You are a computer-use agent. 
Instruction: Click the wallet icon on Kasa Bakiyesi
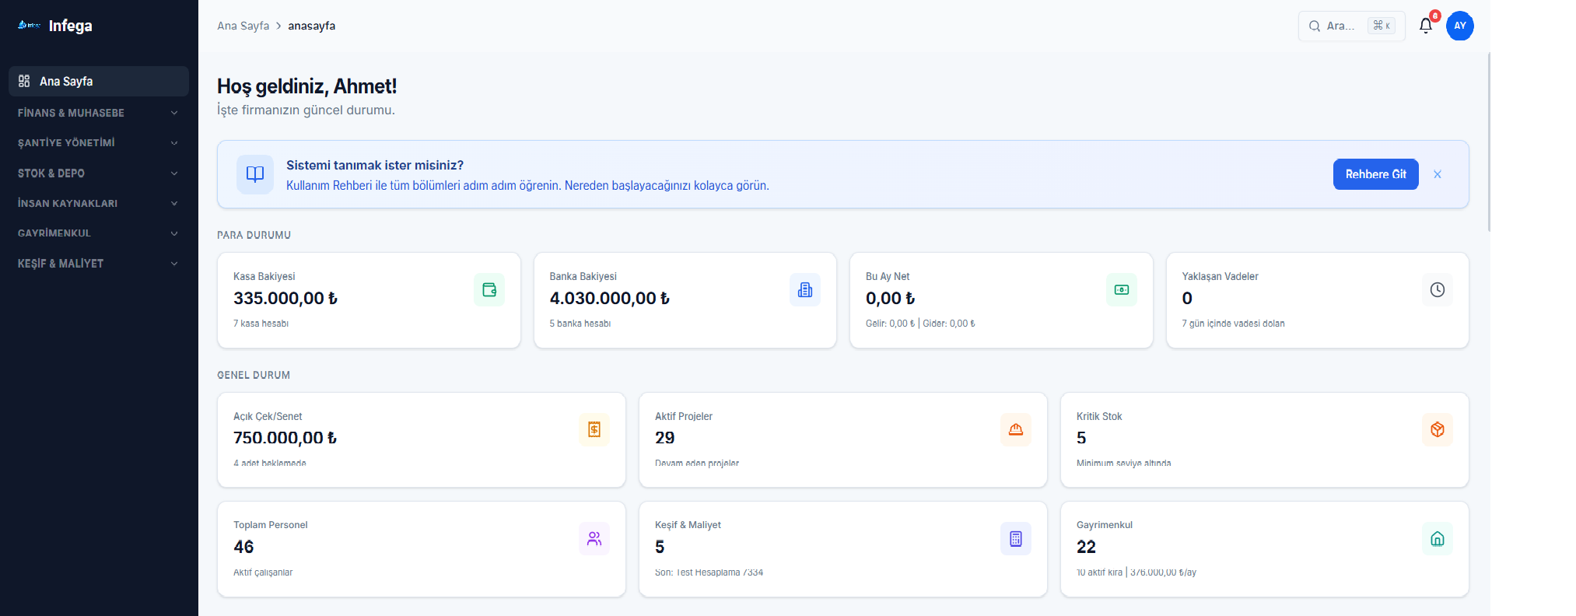[489, 290]
